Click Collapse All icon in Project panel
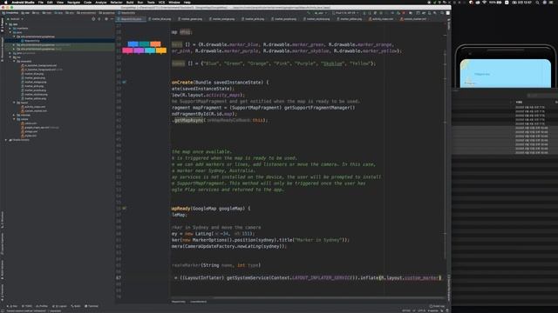This screenshot has height=313, width=558. click(99, 19)
